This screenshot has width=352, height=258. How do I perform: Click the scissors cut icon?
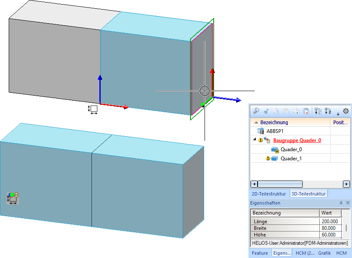(266, 111)
